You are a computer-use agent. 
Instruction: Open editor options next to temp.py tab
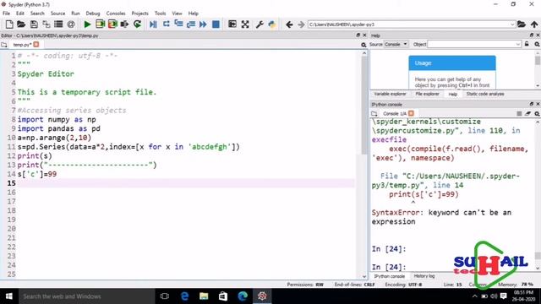[x=363, y=45]
